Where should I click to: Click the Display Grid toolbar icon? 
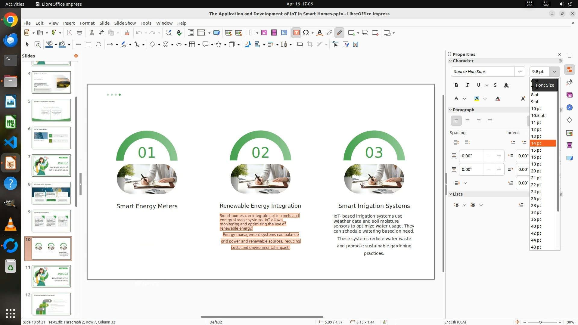coord(191,33)
